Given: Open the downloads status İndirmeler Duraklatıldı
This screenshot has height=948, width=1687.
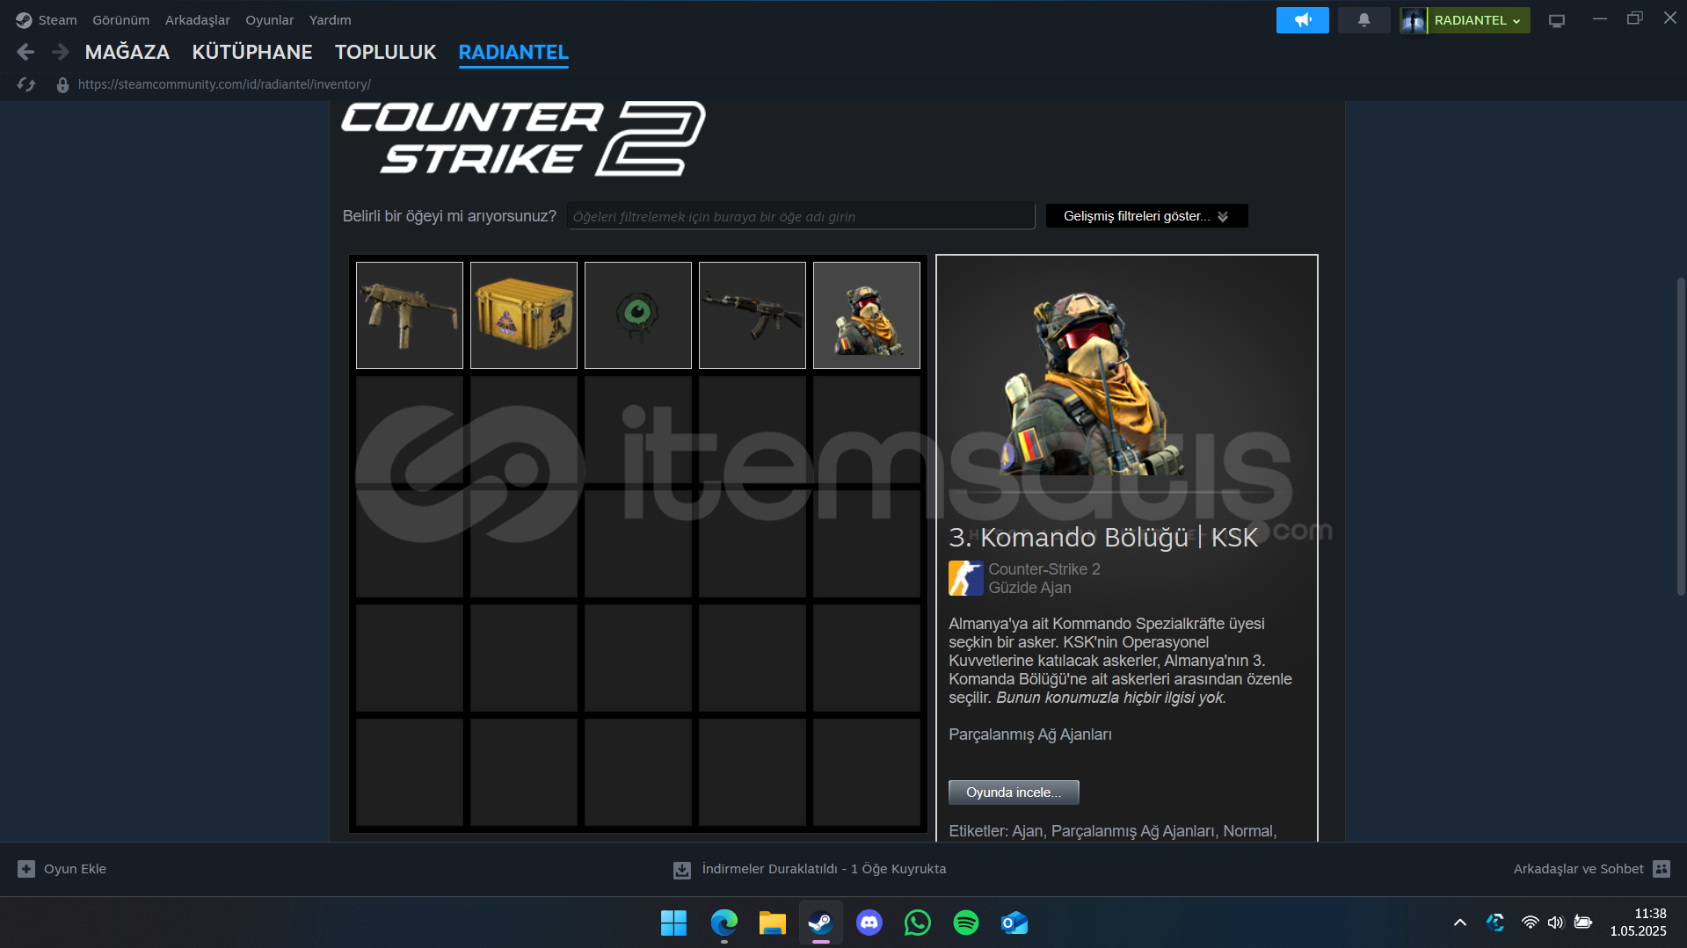Looking at the screenshot, I should tap(824, 869).
